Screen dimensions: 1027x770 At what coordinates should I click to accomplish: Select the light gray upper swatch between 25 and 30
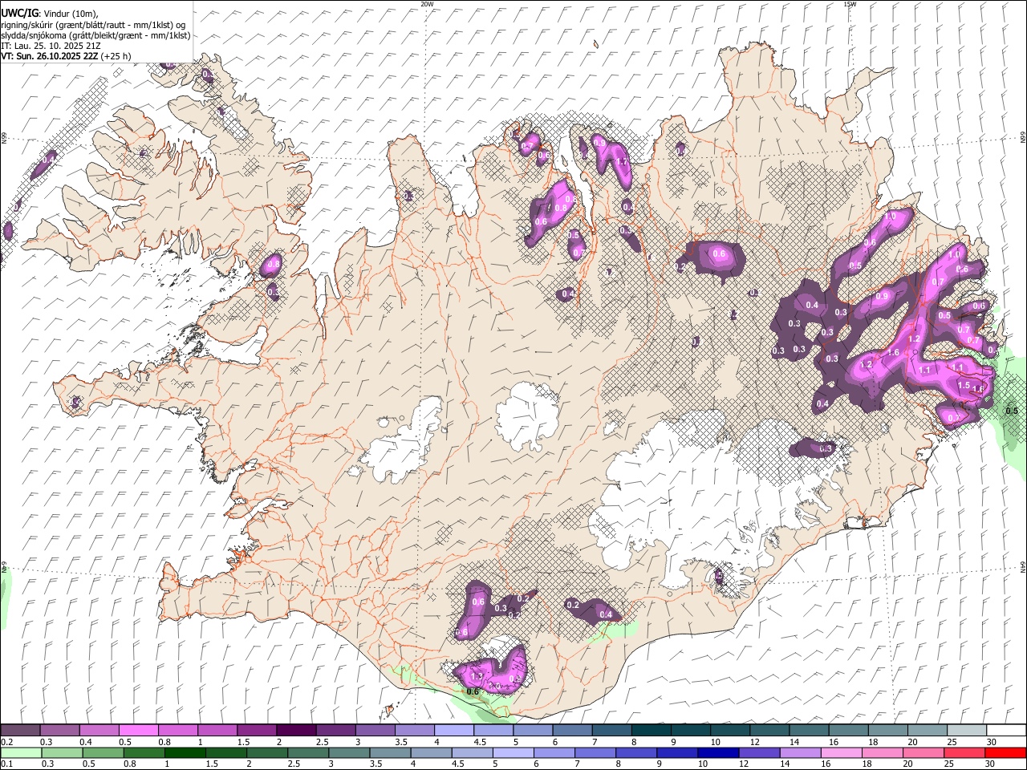click(966, 730)
